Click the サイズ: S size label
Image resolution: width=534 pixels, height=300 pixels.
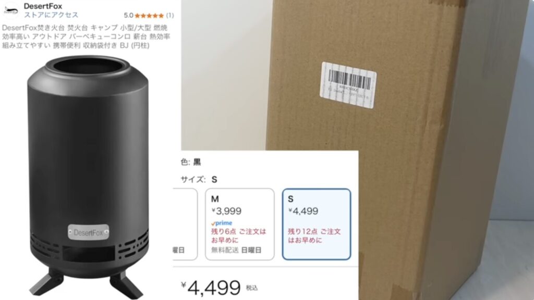point(199,179)
